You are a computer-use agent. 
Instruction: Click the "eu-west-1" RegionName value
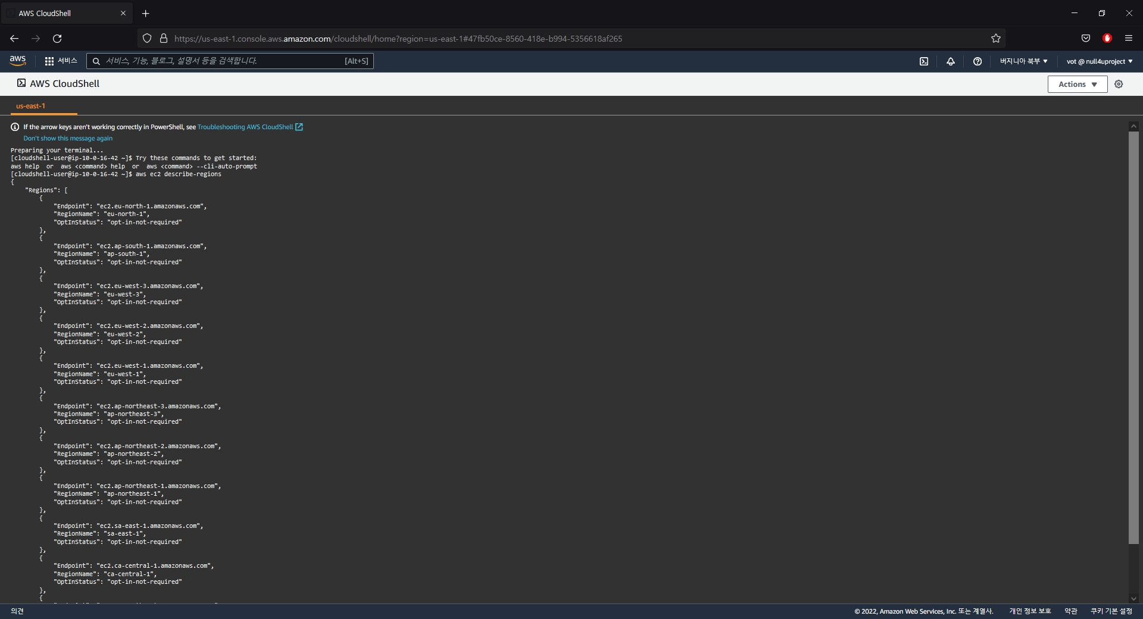coord(123,374)
